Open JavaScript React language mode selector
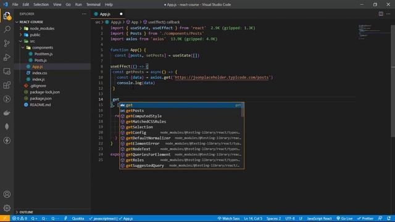The height and width of the screenshot is (222, 395). coord(319,218)
